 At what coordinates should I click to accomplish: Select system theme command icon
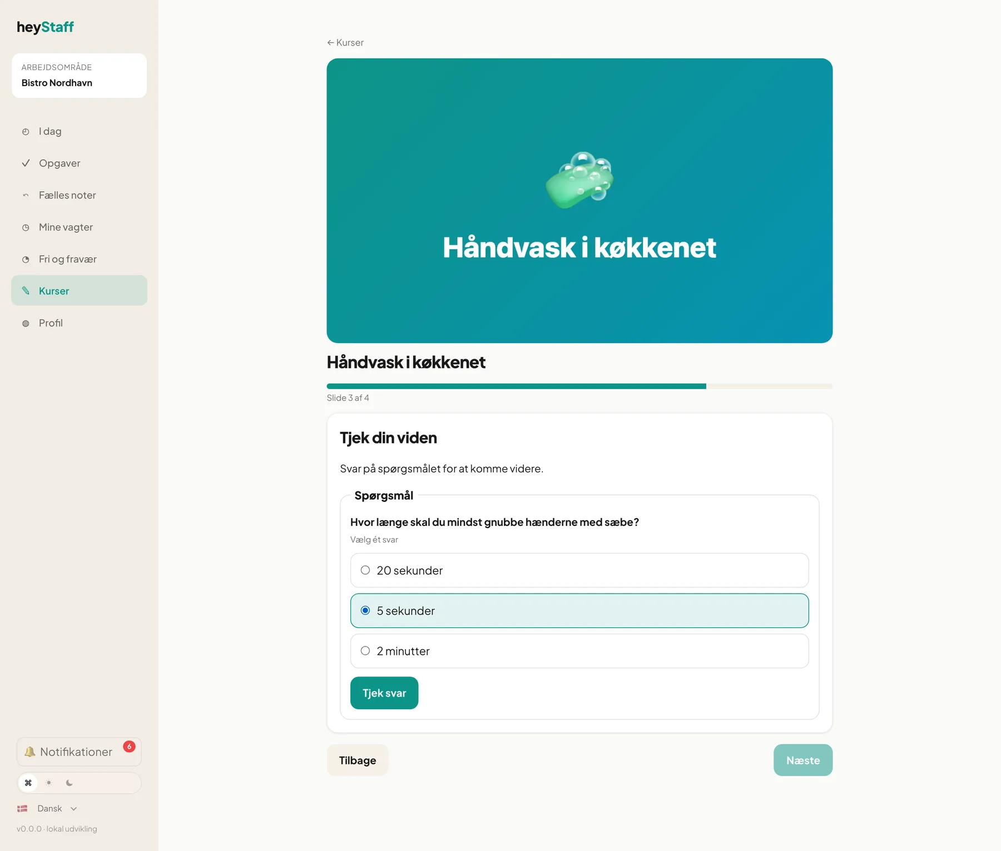(28, 783)
